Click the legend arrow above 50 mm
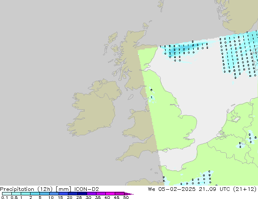Viewport: 258px width, 199px height. click(129, 194)
